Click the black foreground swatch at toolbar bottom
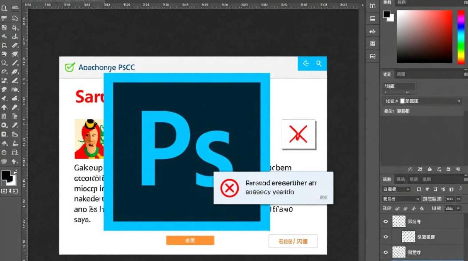Viewport: 468px width, 261px height. click(7, 176)
